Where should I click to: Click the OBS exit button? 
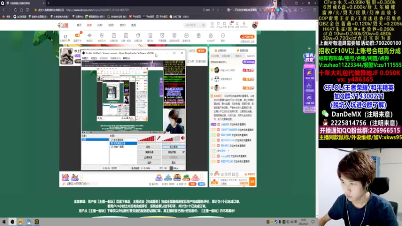point(173,162)
